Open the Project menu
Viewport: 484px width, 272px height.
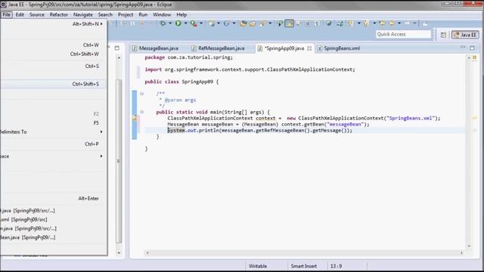[x=126, y=14]
